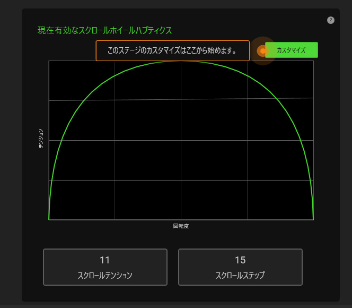352x308 pixels.
Task: Click the スクロールステップ text label
Action: click(240, 276)
